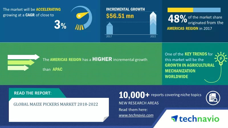This screenshot has height=128, width=228.
Task: Click the Growth in Agricultural Mechanization Worldwide text
Action: point(190,71)
